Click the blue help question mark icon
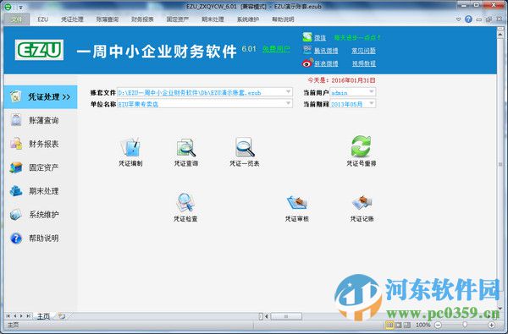This screenshot has width=508, height=334. pos(468,19)
